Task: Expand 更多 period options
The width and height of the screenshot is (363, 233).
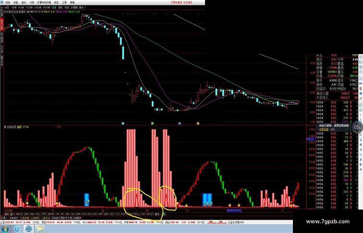Action: (82, 8)
